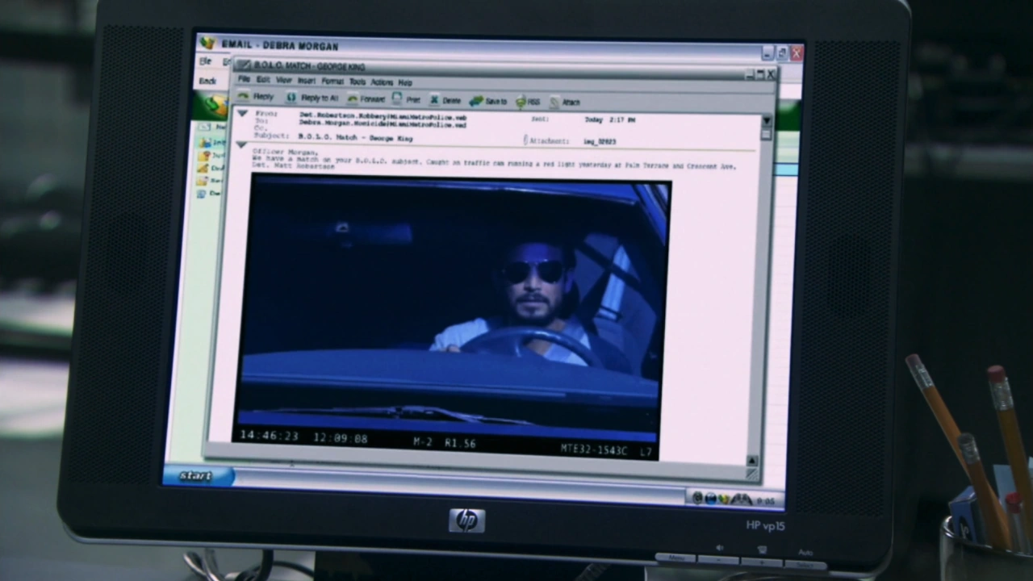Viewport: 1033px width, 581px height.
Task: Click the Delete icon in the toolbar
Action: [x=434, y=100]
